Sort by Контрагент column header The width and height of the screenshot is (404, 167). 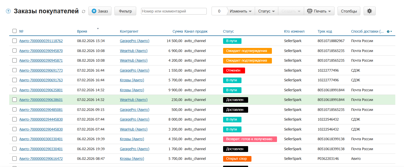point(129,31)
